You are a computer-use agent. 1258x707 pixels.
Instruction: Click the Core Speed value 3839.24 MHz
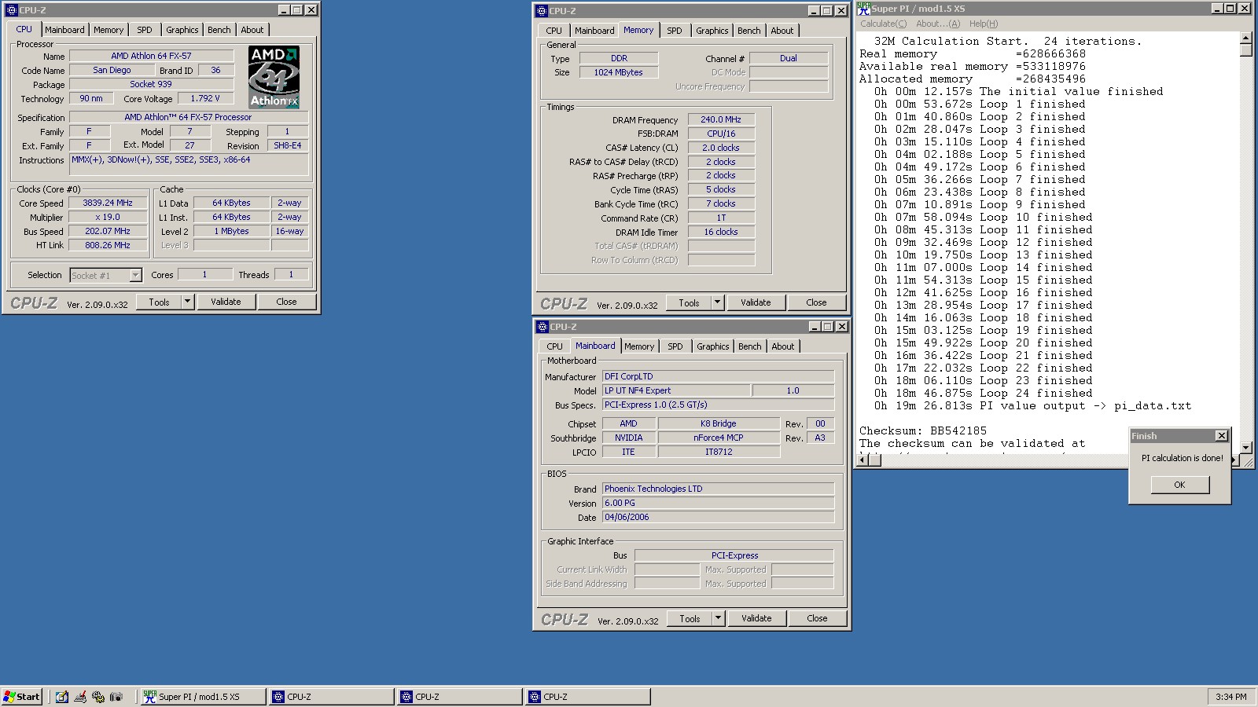(108, 203)
